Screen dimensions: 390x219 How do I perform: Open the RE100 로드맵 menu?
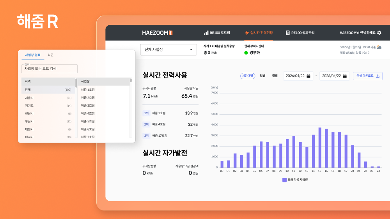(217, 33)
